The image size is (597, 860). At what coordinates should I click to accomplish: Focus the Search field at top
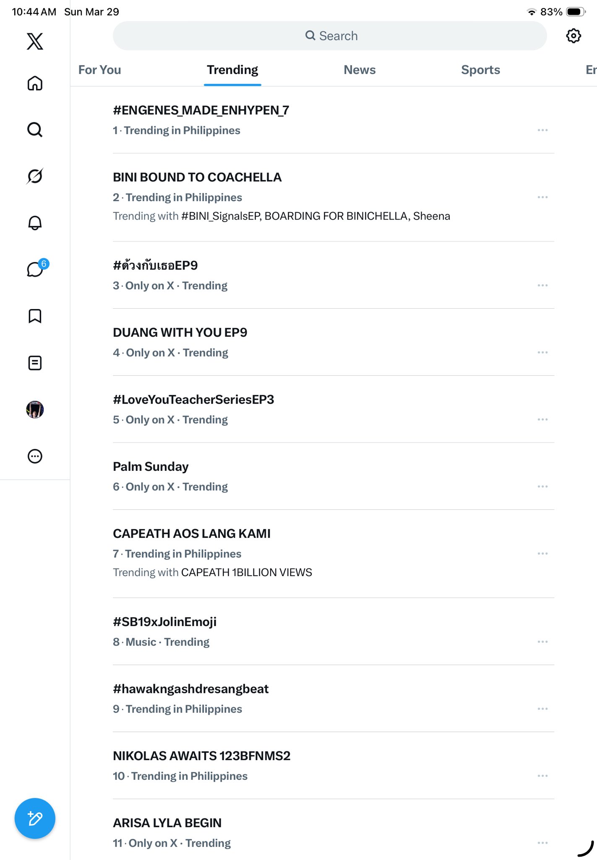click(330, 36)
